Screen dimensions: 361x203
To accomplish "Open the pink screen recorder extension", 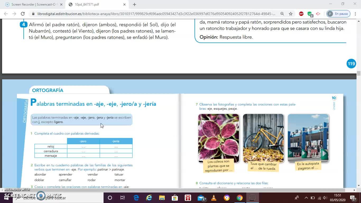I will [318, 14].
